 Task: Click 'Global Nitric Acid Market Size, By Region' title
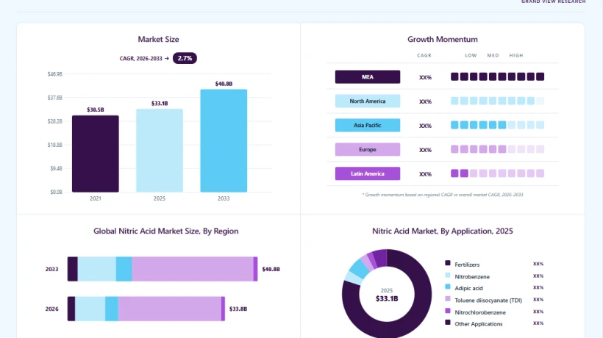coord(165,231)
